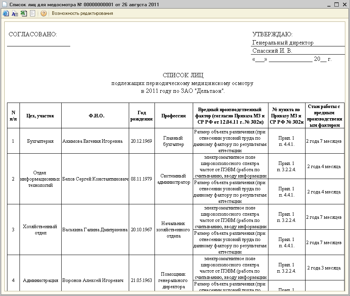This screenshot has height=296, width=350.
Task: Select 2 года 3 месяца cell
Action: point(325,268)
